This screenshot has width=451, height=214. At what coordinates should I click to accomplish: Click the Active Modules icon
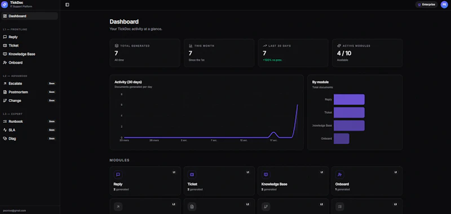click(x=339, y=46)
